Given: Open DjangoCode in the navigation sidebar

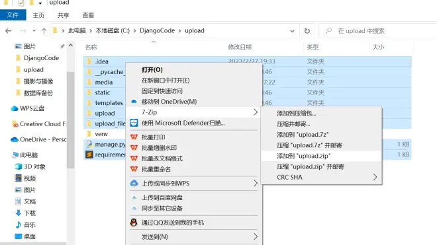Looking at the screenshot, I should [x=41, y=58].
